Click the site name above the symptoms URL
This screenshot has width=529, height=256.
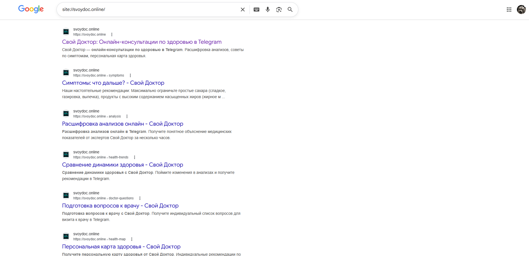pos(86,70)
